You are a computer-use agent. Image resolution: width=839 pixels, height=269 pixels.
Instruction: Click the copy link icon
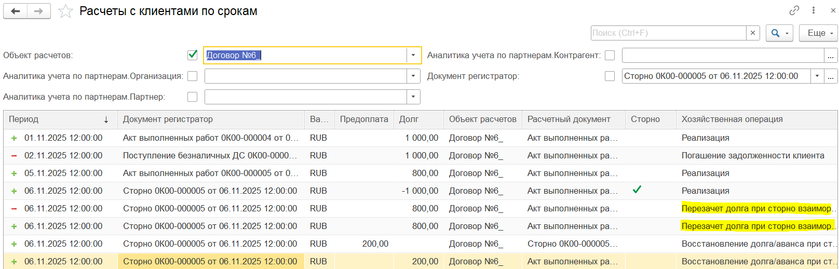(794, 10)
